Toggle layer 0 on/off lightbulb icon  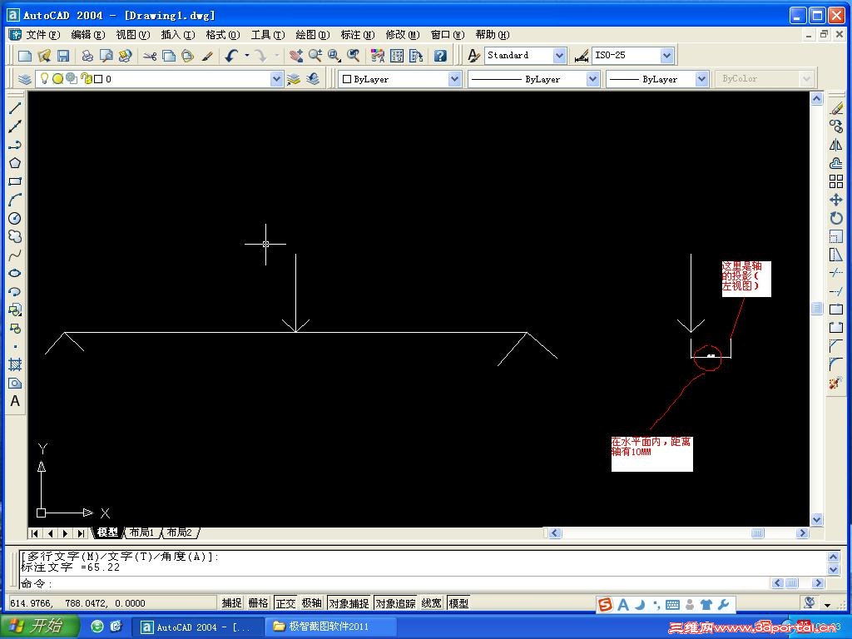point(45,79)
